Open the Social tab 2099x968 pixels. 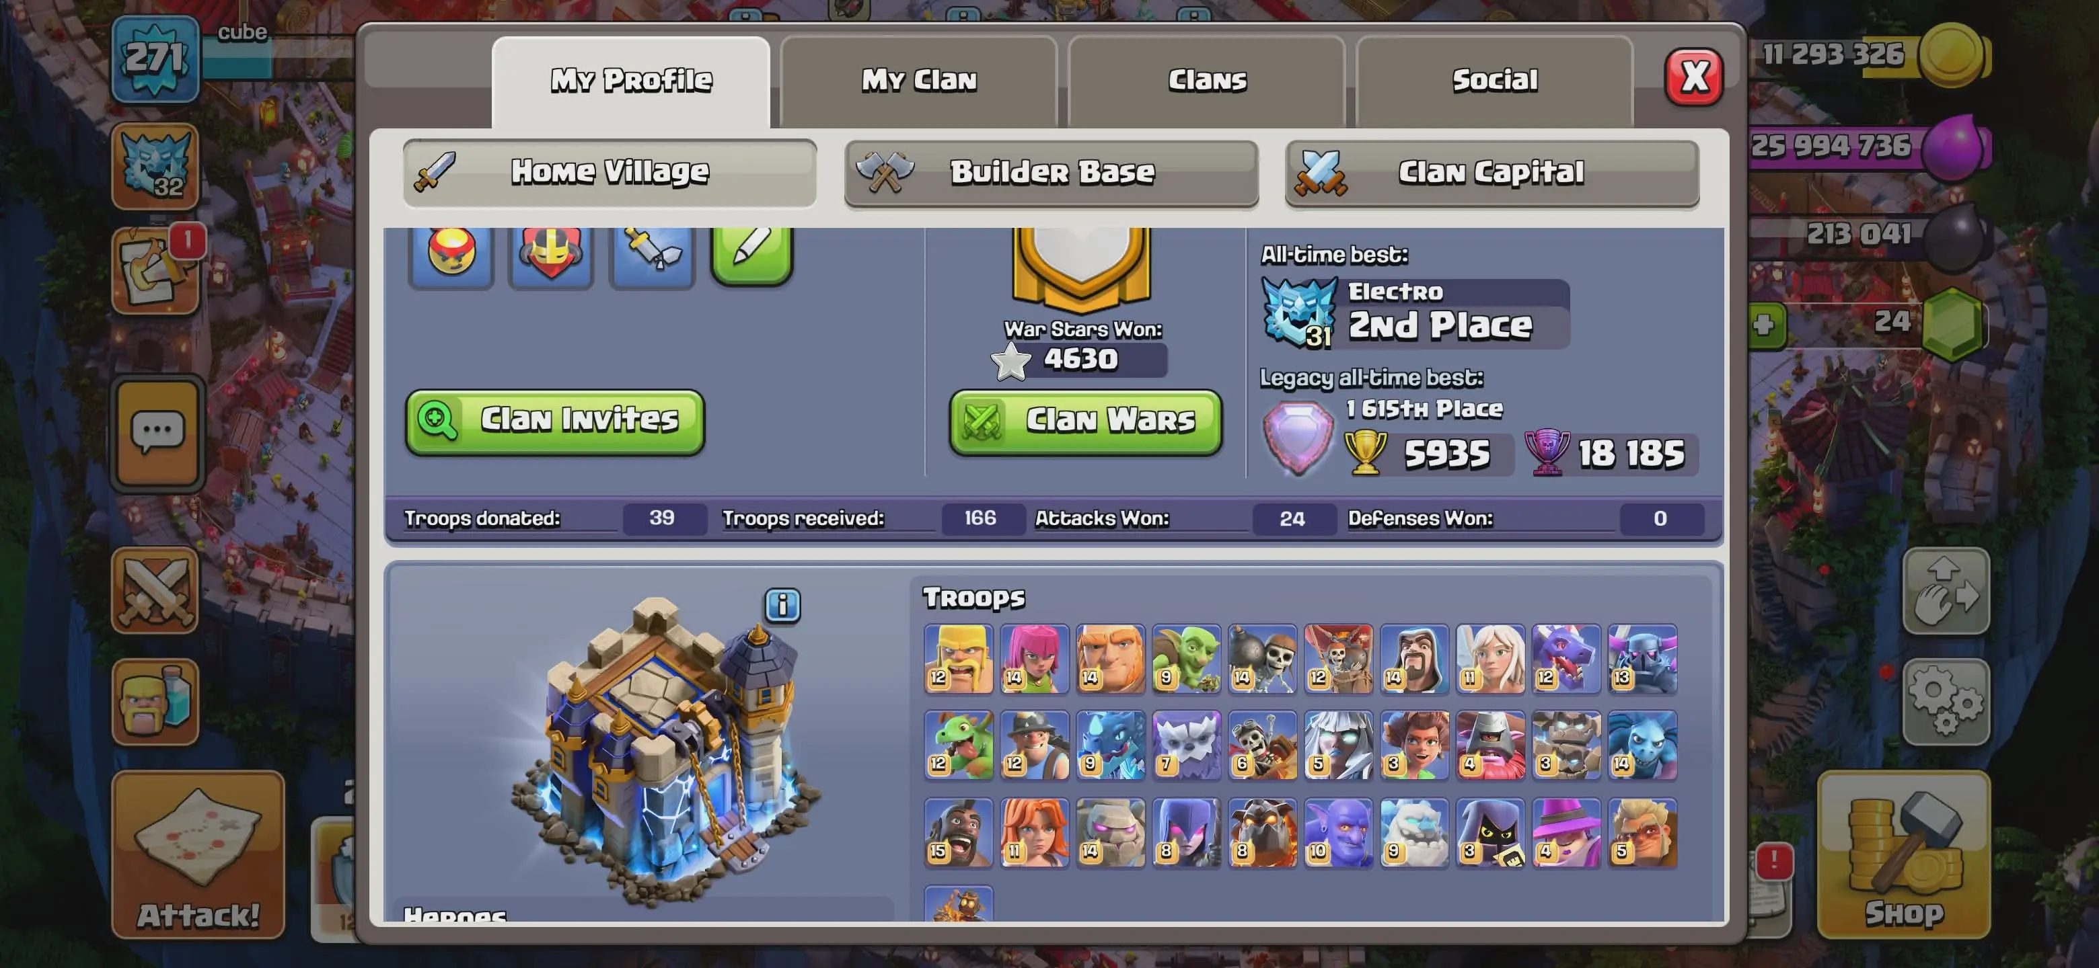[1494, 81]
